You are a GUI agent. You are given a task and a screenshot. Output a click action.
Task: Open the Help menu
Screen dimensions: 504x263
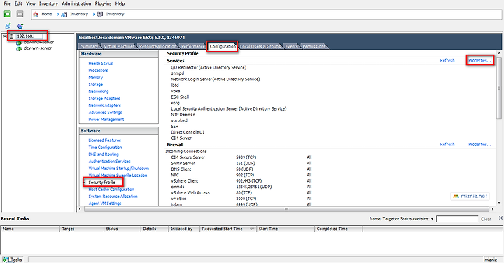[x=120, y=3]
